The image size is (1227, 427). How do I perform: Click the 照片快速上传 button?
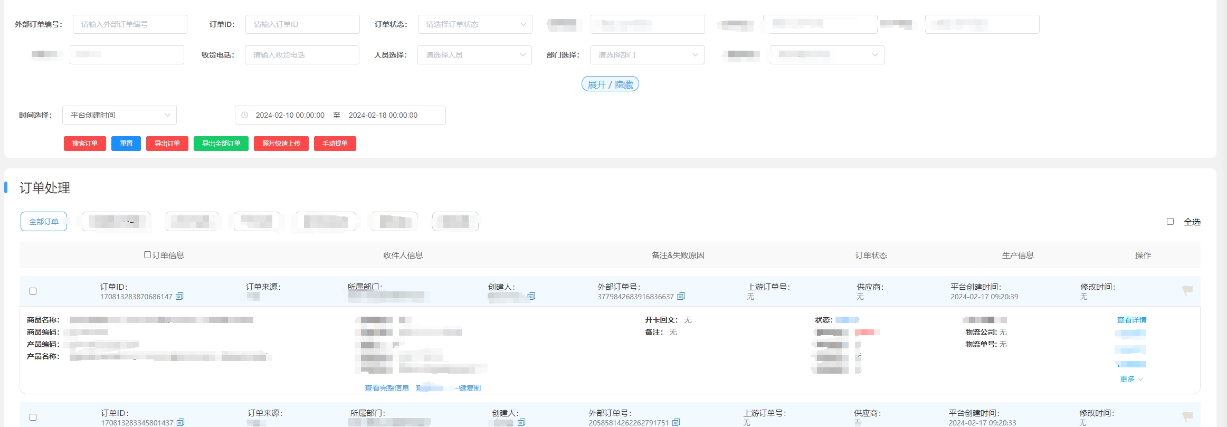pos(281,144)
